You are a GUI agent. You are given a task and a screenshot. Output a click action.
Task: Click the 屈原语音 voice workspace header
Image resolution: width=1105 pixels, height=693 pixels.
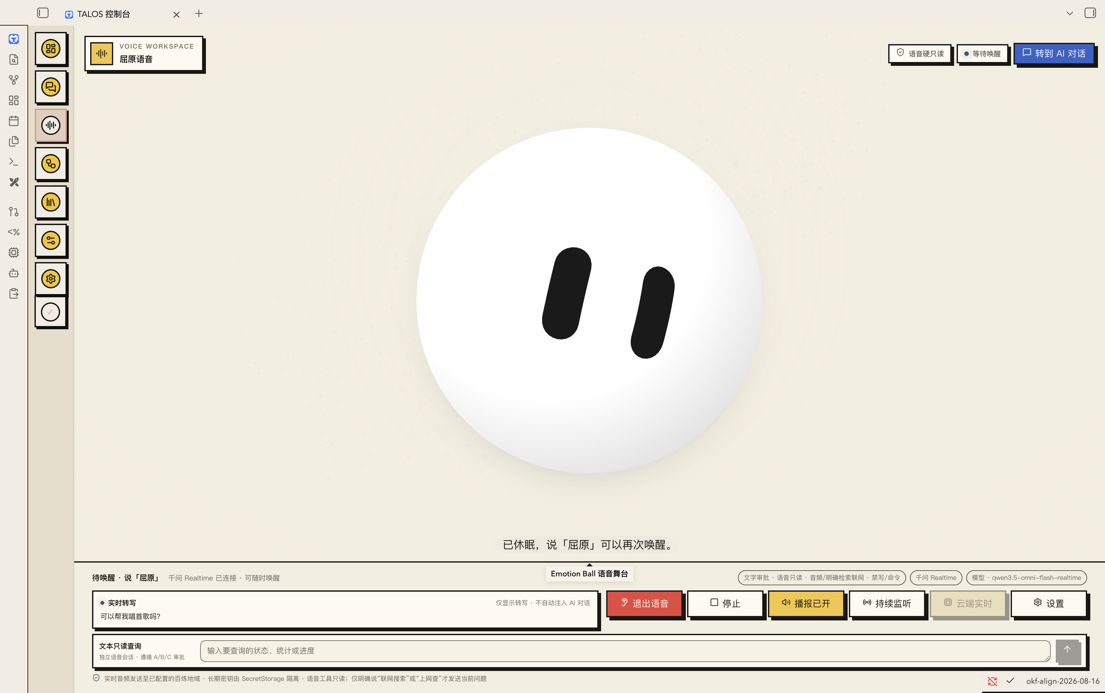[x=144, y=53]
